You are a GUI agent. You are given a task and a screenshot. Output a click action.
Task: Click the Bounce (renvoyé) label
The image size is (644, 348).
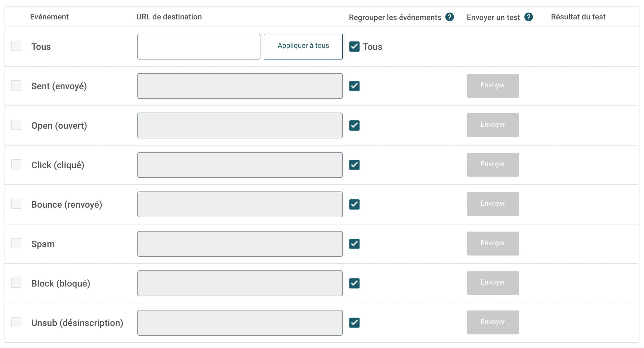point(67,204)
